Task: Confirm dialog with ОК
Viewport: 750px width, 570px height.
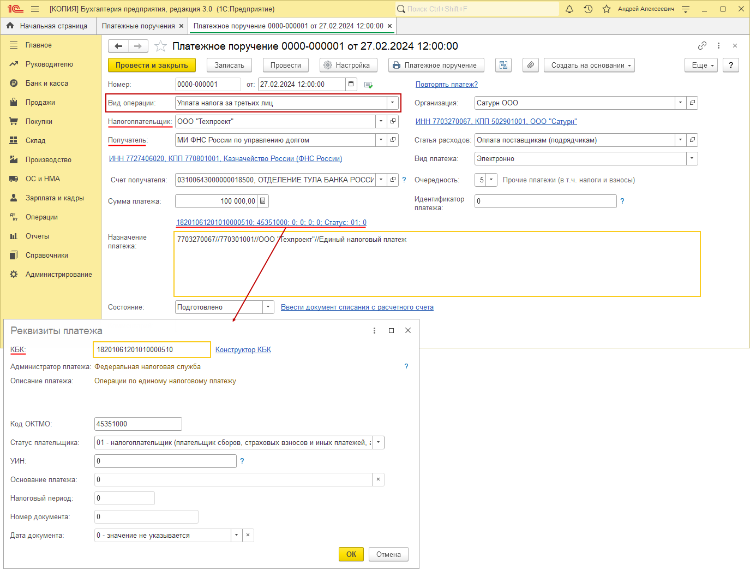Action: (351, 554)
